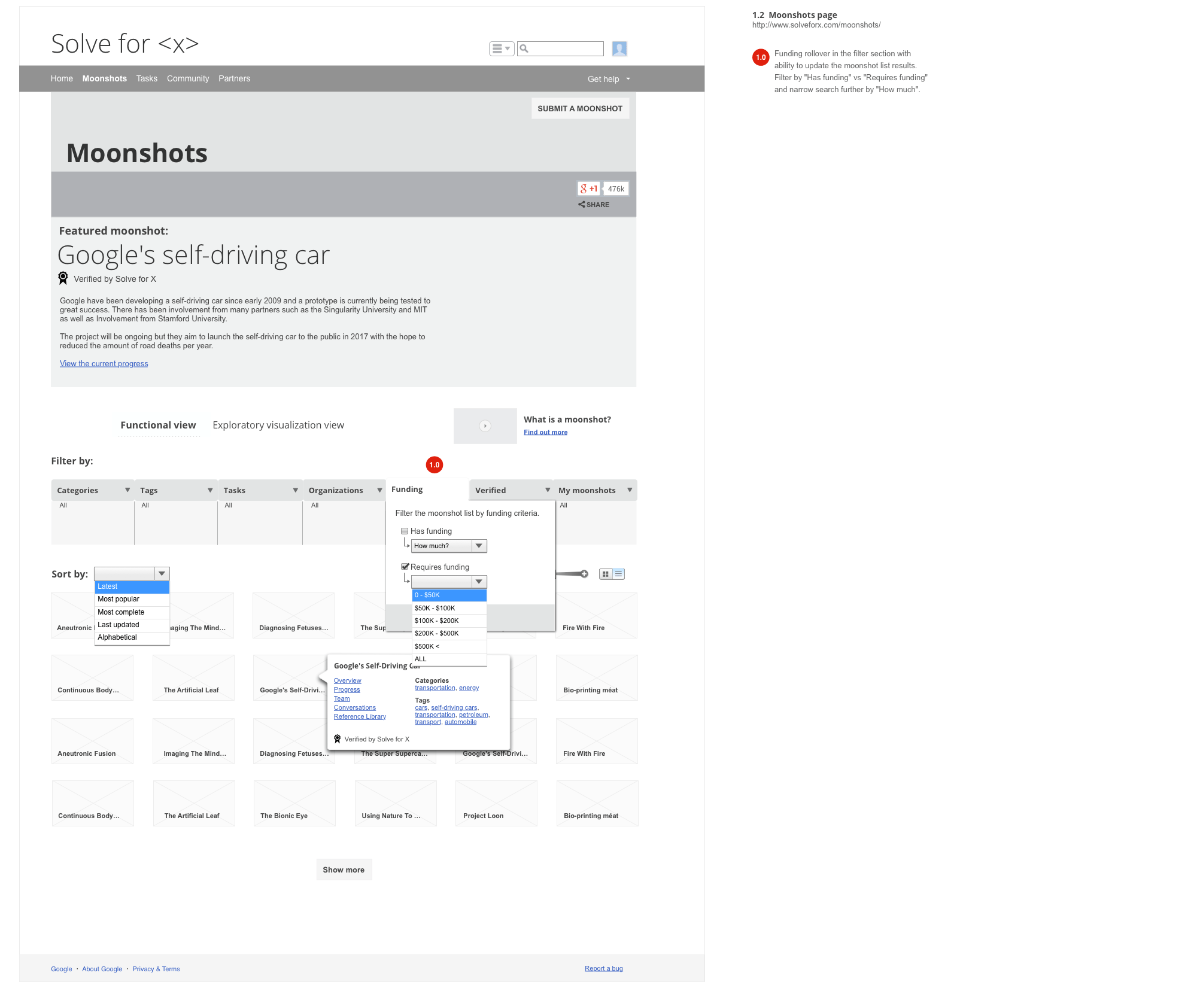Select the $100K - $200K funding option
Viewport: 1203px width, 988px height.
click(x=449, y=621)
